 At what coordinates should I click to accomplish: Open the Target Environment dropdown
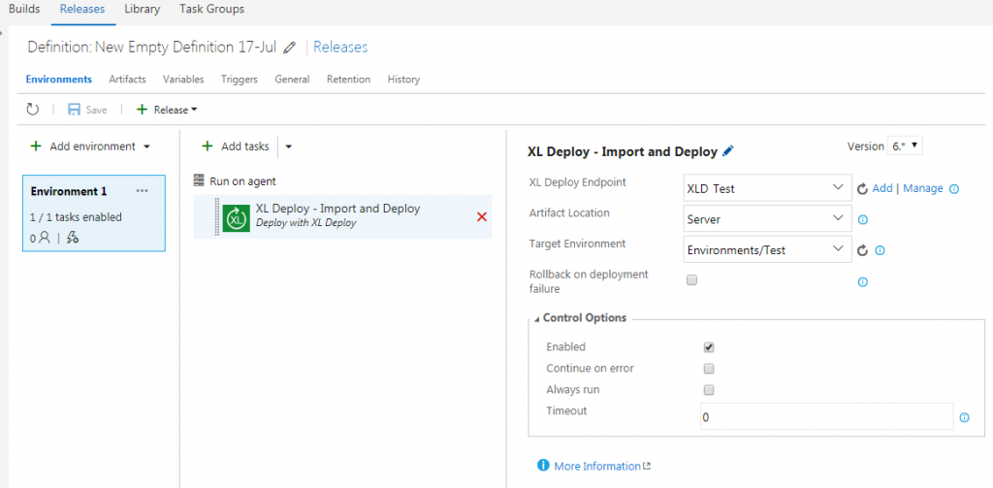768,249
